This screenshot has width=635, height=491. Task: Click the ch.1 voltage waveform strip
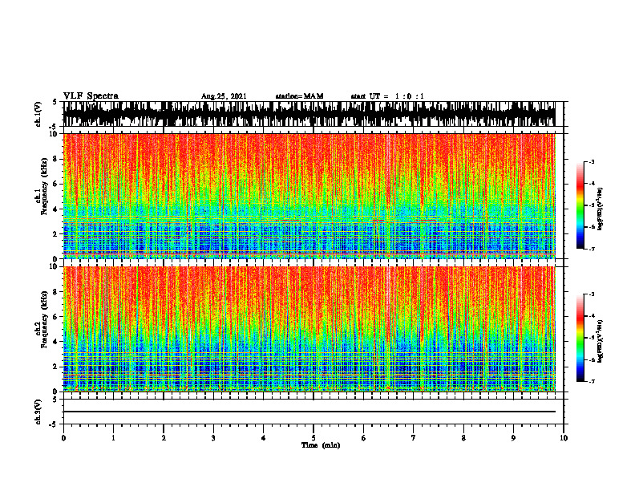[x=309, y=114]
